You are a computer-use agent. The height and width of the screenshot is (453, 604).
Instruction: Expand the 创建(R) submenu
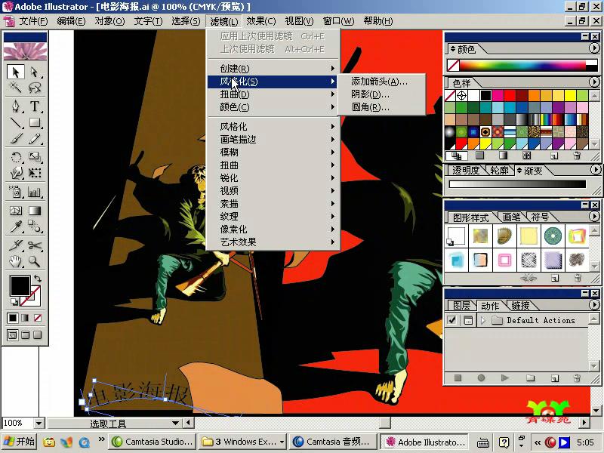(x=273, y=69)
